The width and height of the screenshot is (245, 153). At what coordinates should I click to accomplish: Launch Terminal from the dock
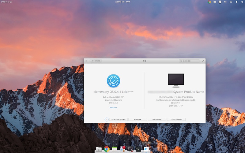[138, 149]
